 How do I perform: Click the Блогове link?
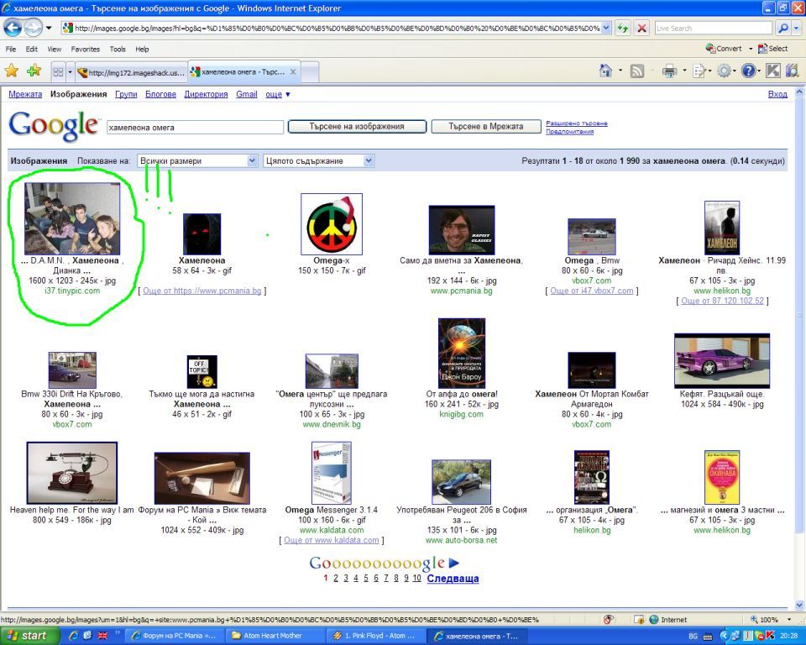pyautogui.click(x=161, y=94)
